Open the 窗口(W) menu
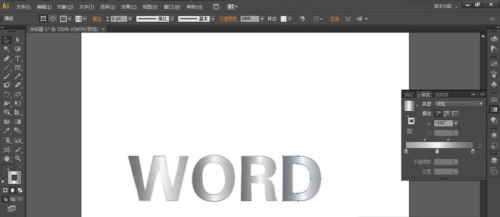This screenshot has height=217, width=500. point(172,7)
